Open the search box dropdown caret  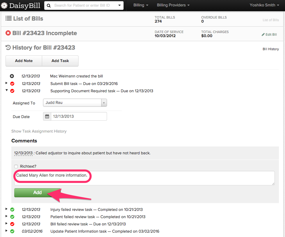[x=120, y=5]
